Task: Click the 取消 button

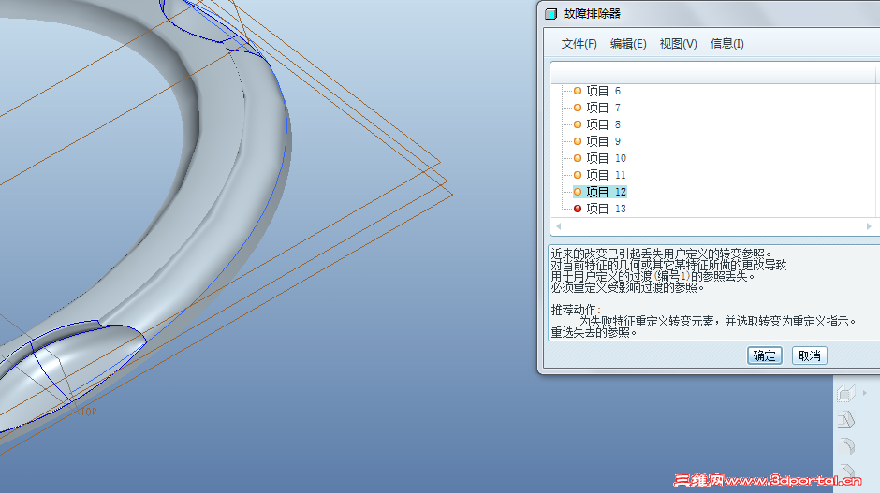Action: click(809, 355)
